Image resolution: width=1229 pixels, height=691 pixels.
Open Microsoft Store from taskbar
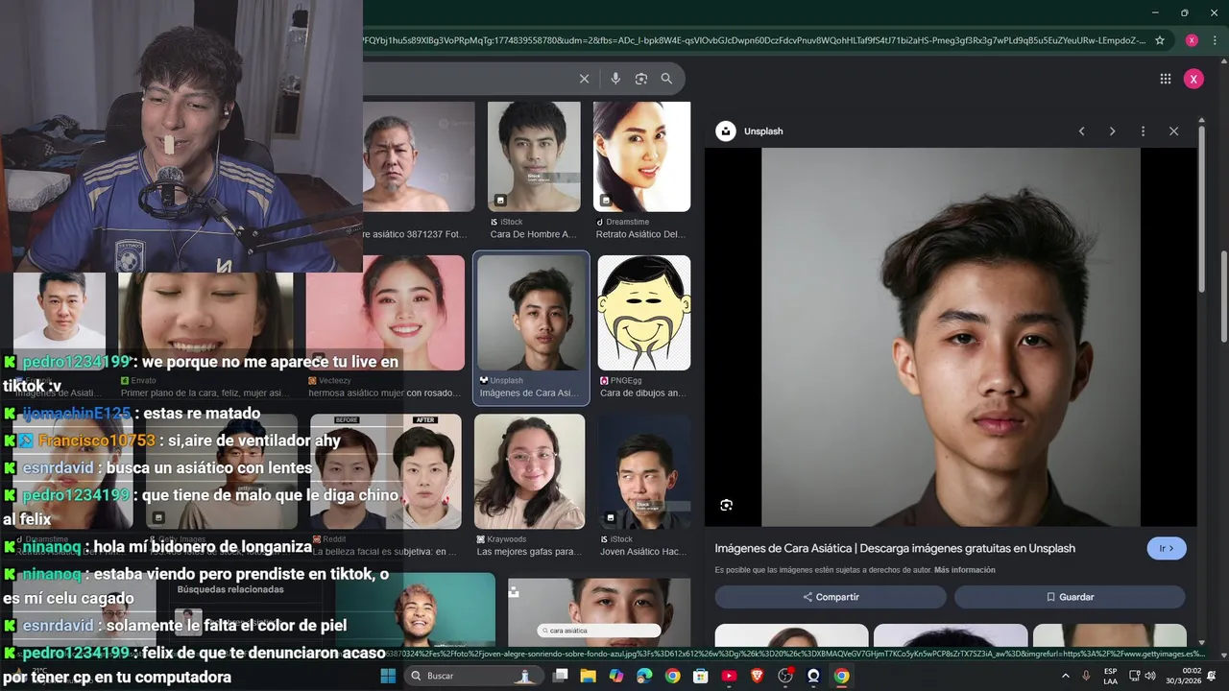pos(701,676)
